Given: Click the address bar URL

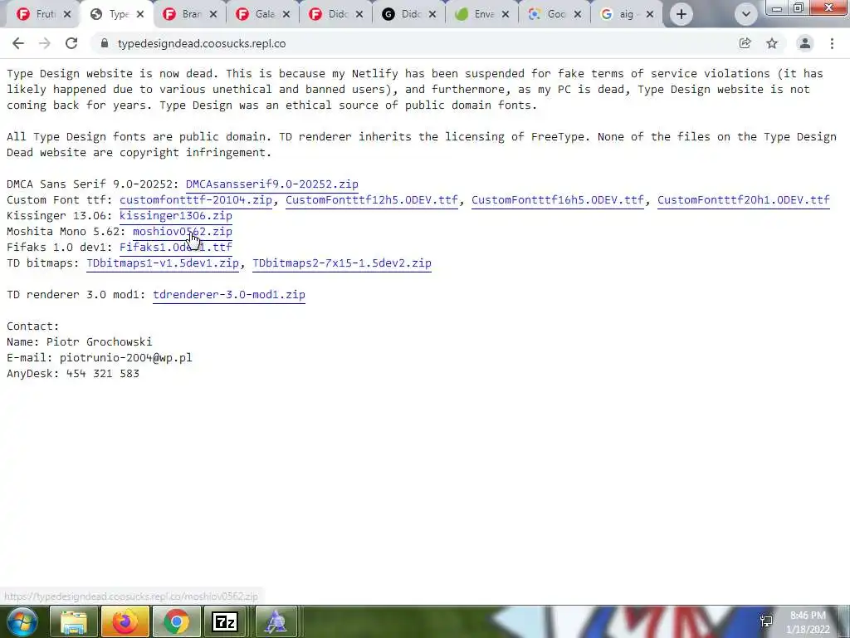Looking at the screenshot, I should [202, 43].
